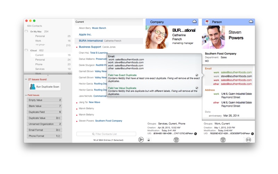Toggle checkmark for Field has Exact Duplicate
Viewport: 278px width, 174px height.
pos(197,75)
